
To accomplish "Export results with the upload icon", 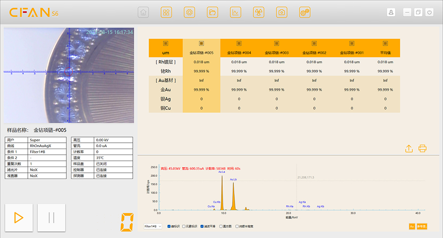I will tap(409, 148).
